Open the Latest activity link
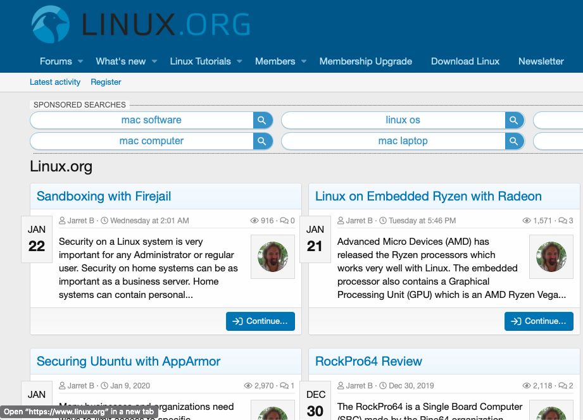583x420 pixels. point(55,82)
